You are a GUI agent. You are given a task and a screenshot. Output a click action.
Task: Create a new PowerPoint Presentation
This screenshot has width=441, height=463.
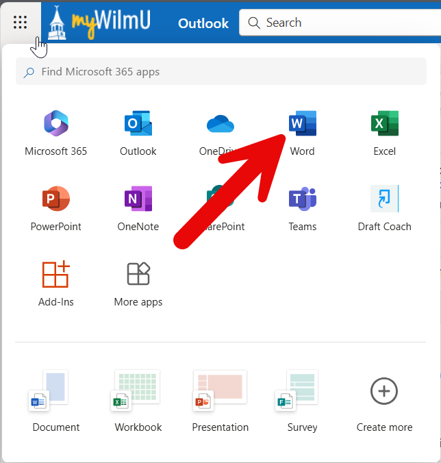coord(220,401)
